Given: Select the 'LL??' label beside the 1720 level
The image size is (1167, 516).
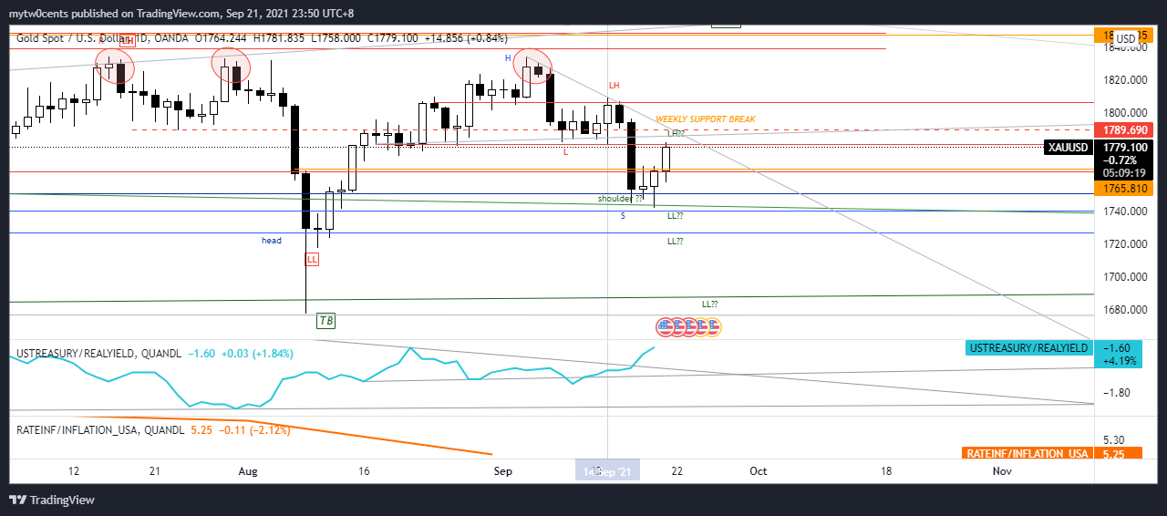Looking at the screenshot, I should click(x=676, y=242).
